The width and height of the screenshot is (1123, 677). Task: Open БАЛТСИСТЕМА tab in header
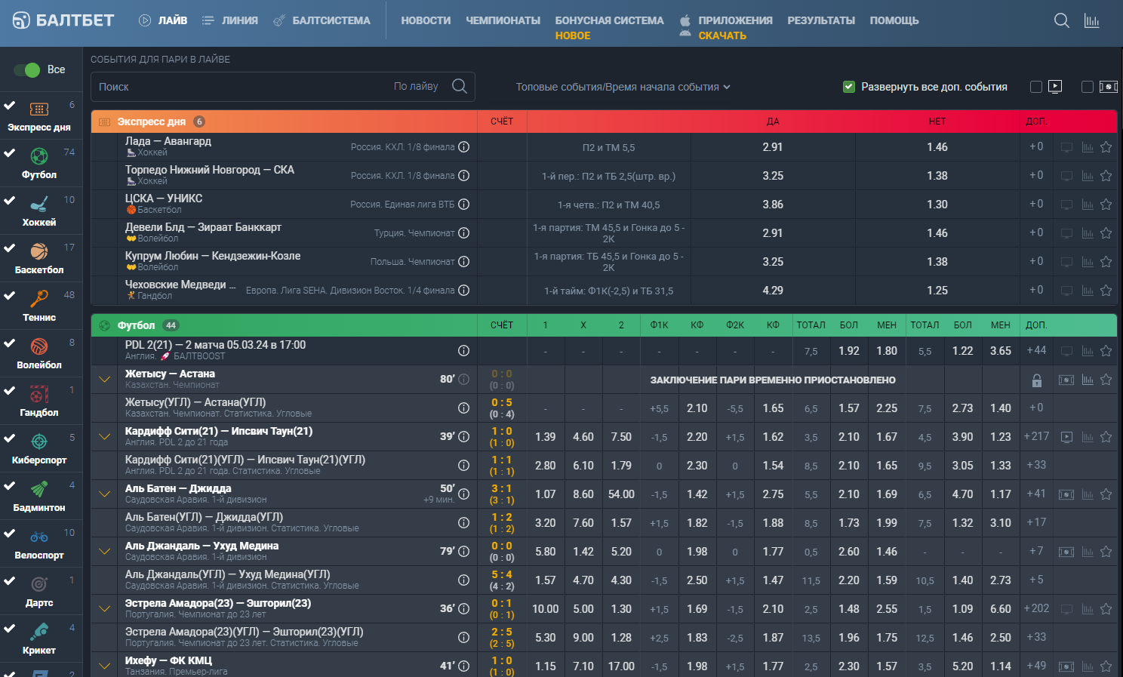[322, 20]
